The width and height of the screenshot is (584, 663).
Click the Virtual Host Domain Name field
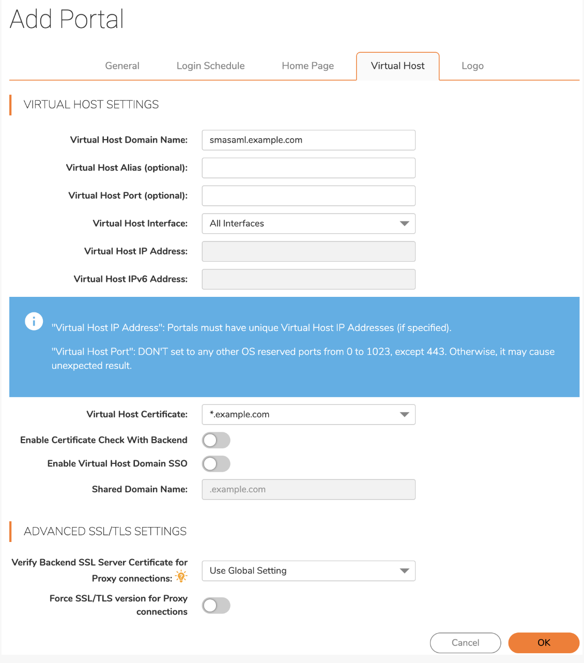pos(309,140)
